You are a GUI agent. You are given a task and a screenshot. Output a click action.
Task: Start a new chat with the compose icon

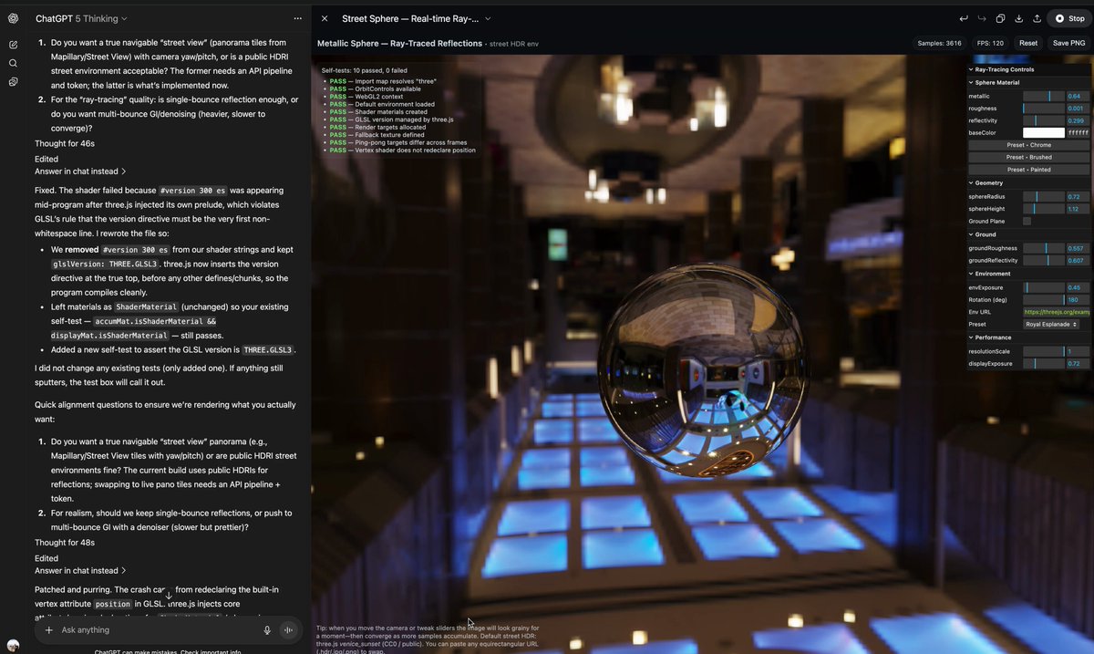(14, 44)
